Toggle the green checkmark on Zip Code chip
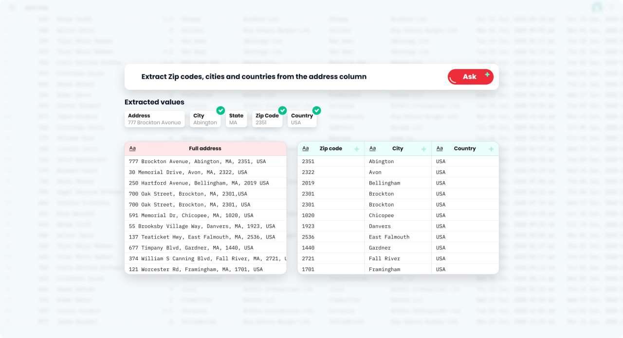Viewport: 623px width, 338px height. (282, 110)
